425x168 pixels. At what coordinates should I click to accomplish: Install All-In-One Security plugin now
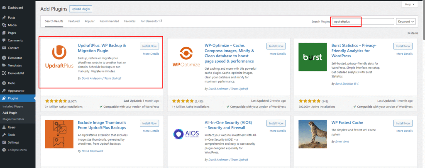276,123
